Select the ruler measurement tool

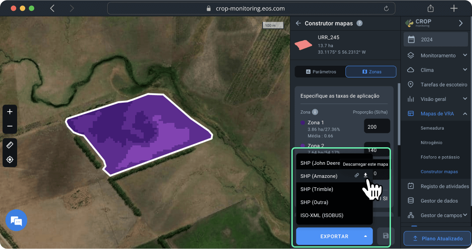tap(10, 145)
